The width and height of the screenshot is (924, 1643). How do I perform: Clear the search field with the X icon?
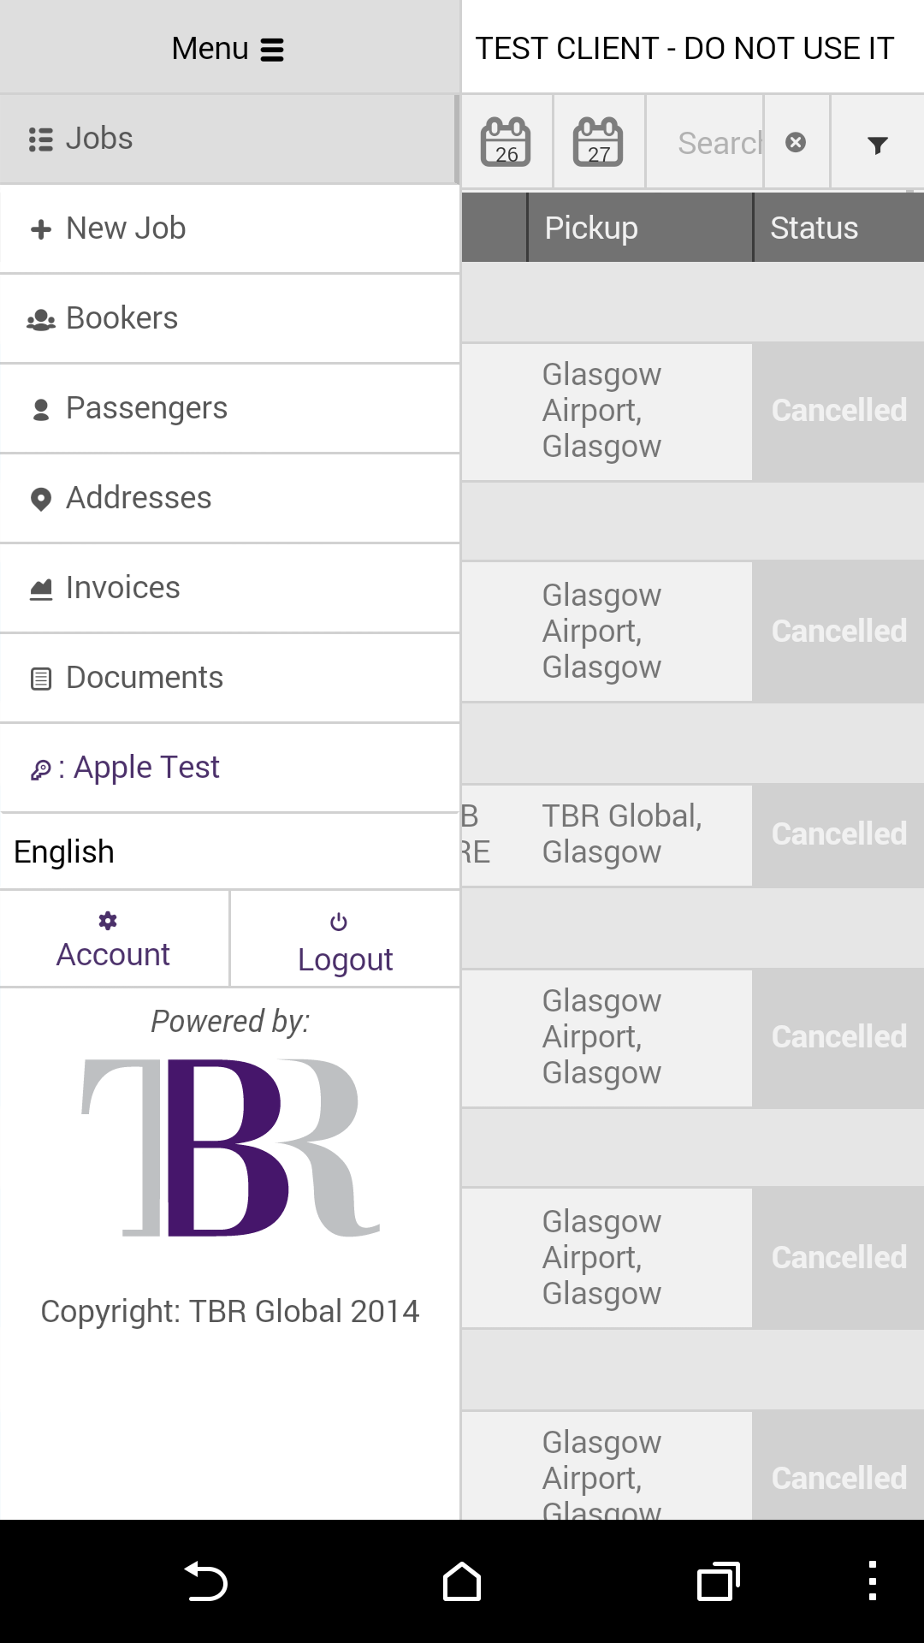coord(796,142)
